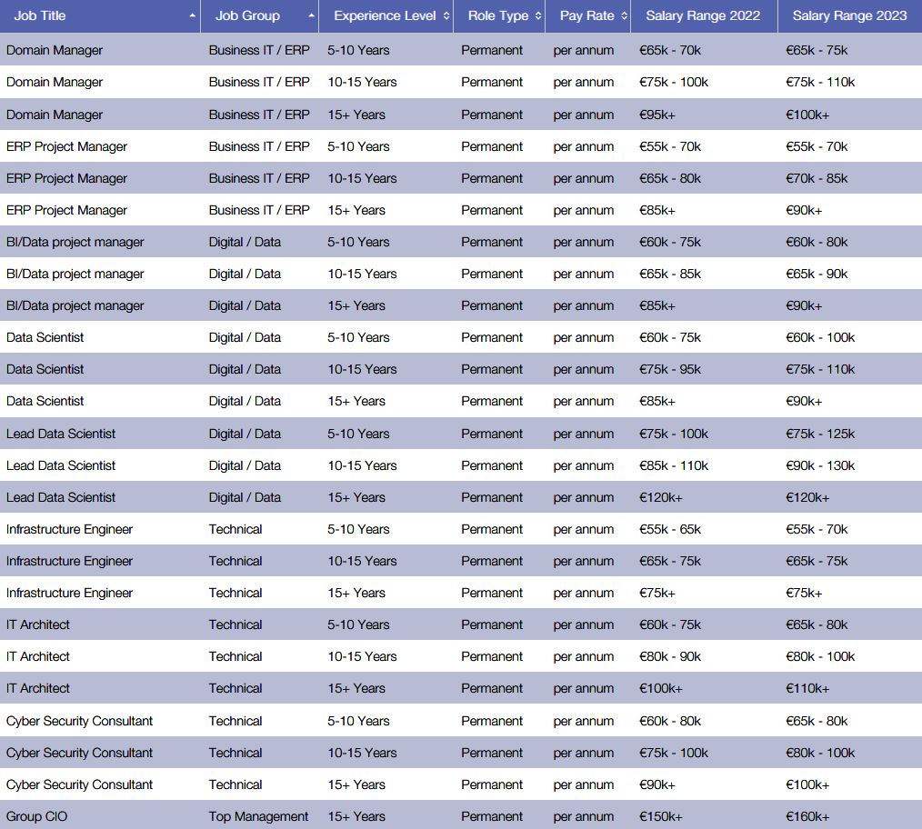Click 10-15 Years in the IT Architect row
Image resolution: width=922 pixels, height=829 pixels.
[x=362, y=656]
